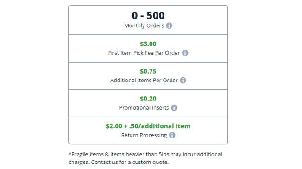Click the word charges in the footnote
The width and height of the screenshot is (302, 169).
coord(79,162)
